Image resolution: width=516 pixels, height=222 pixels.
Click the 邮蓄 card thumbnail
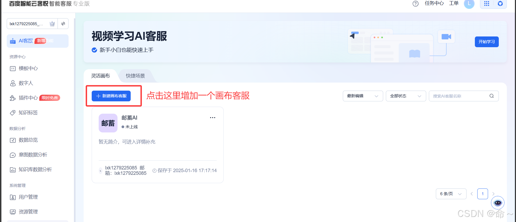[x=108, y=123]
